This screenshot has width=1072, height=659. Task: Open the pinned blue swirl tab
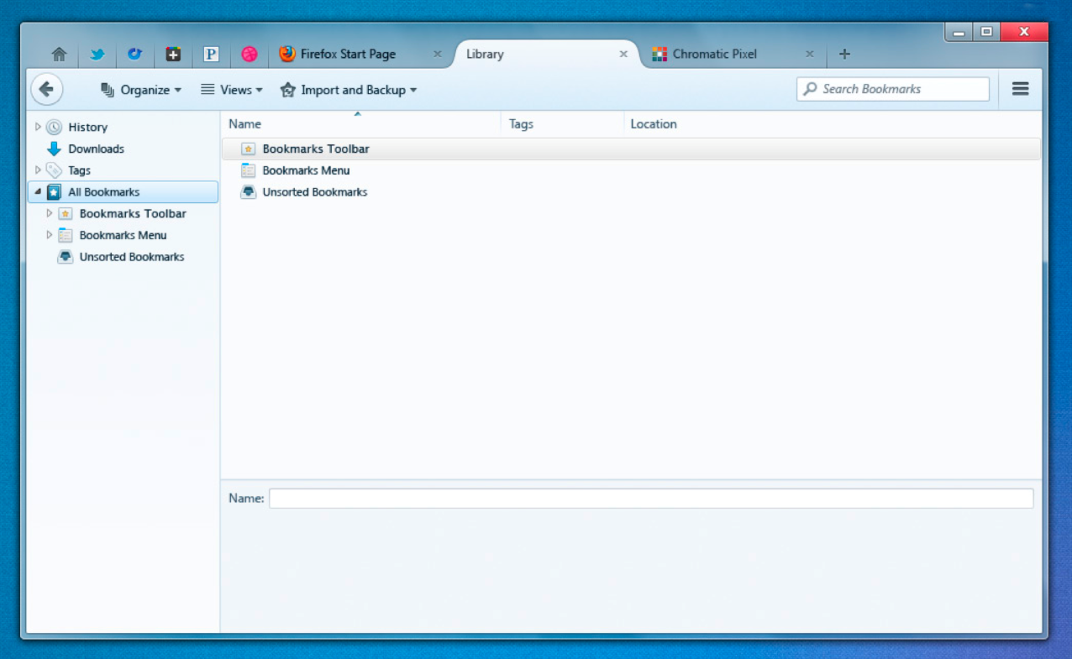[134, 54]
